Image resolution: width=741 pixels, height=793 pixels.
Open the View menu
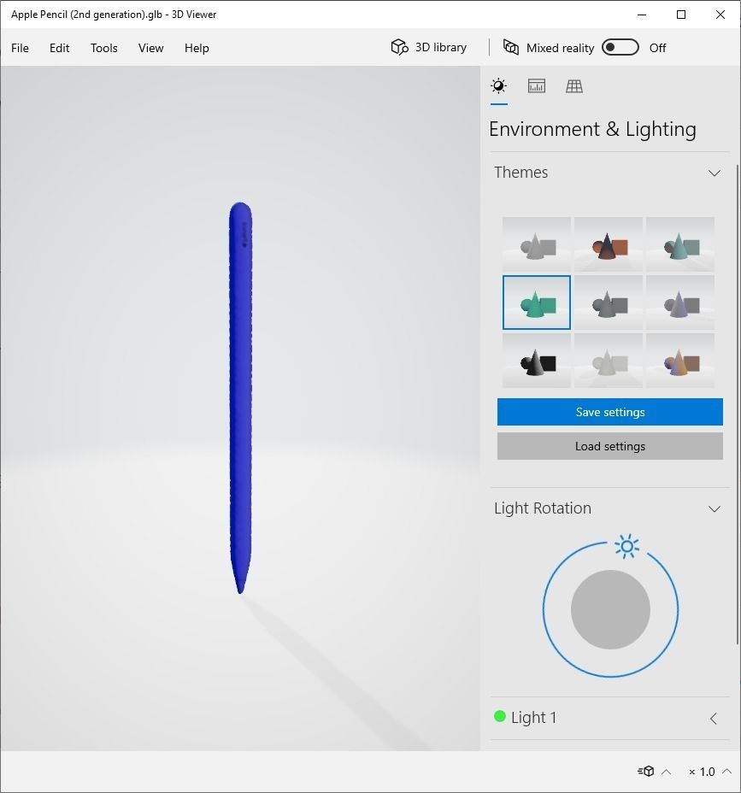(x=150, y=48)
